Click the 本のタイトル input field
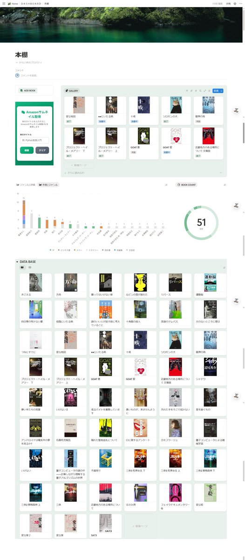 click(x=34, y=140)
